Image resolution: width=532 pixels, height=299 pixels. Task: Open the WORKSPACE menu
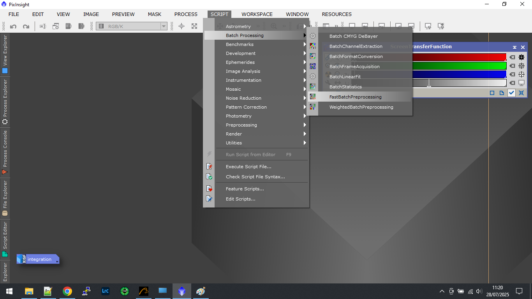(257, 14)
